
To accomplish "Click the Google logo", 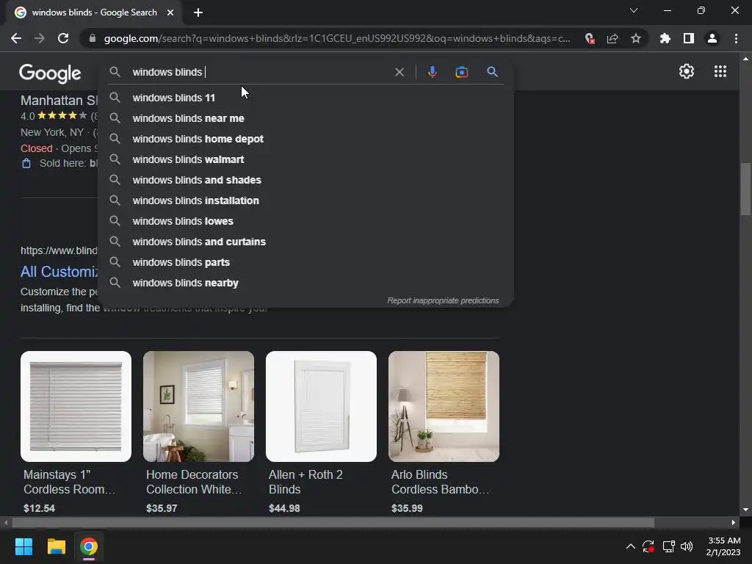I will [x=50, y=73].
